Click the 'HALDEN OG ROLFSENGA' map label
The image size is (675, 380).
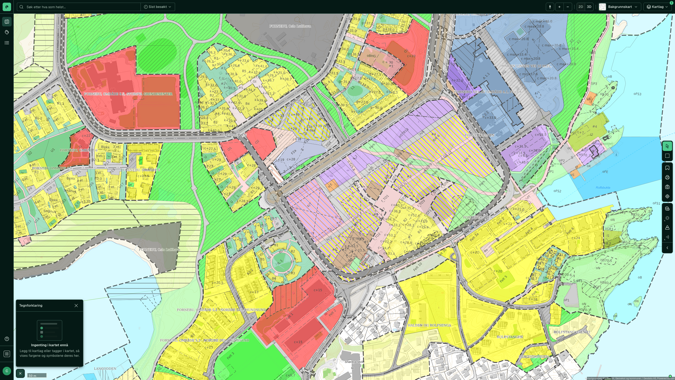coord(429,325)
